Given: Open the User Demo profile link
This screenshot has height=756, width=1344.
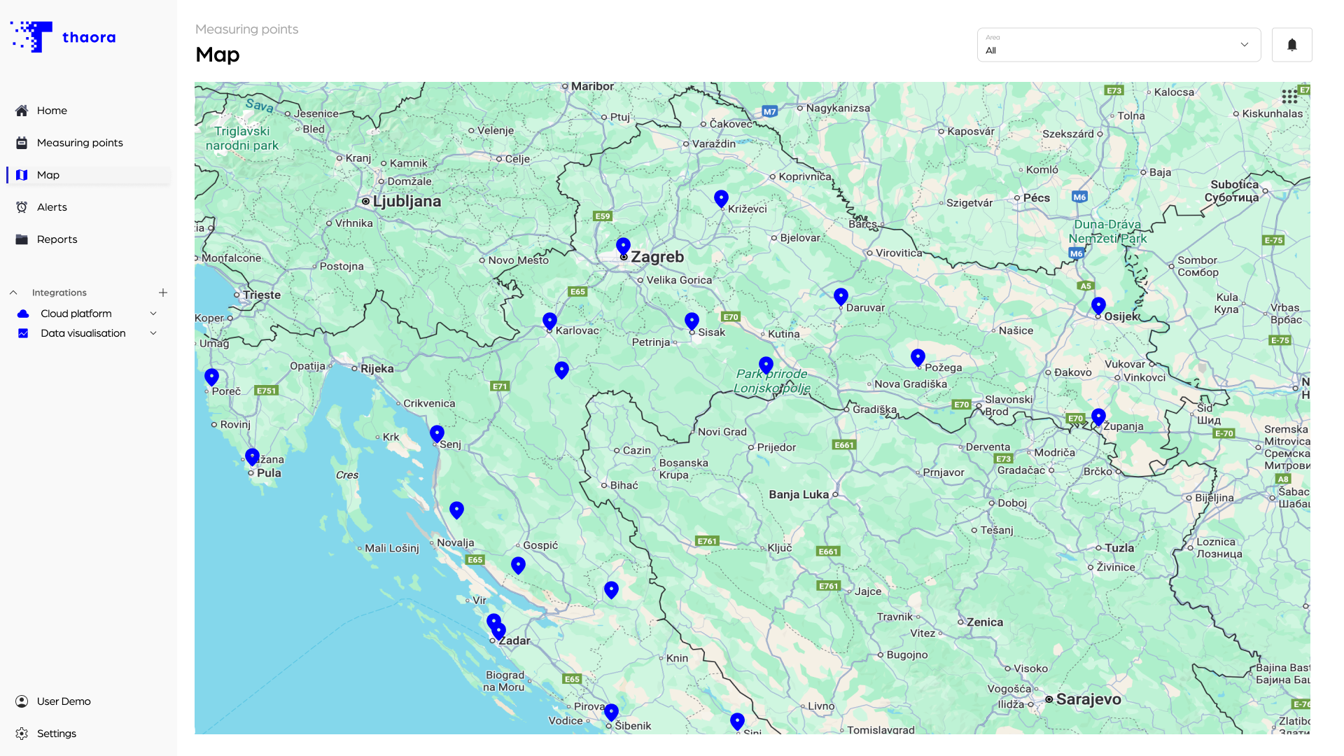Looking at the screenshot, I should 63,701.
